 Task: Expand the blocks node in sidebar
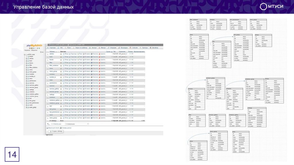(x=27, y=63)
